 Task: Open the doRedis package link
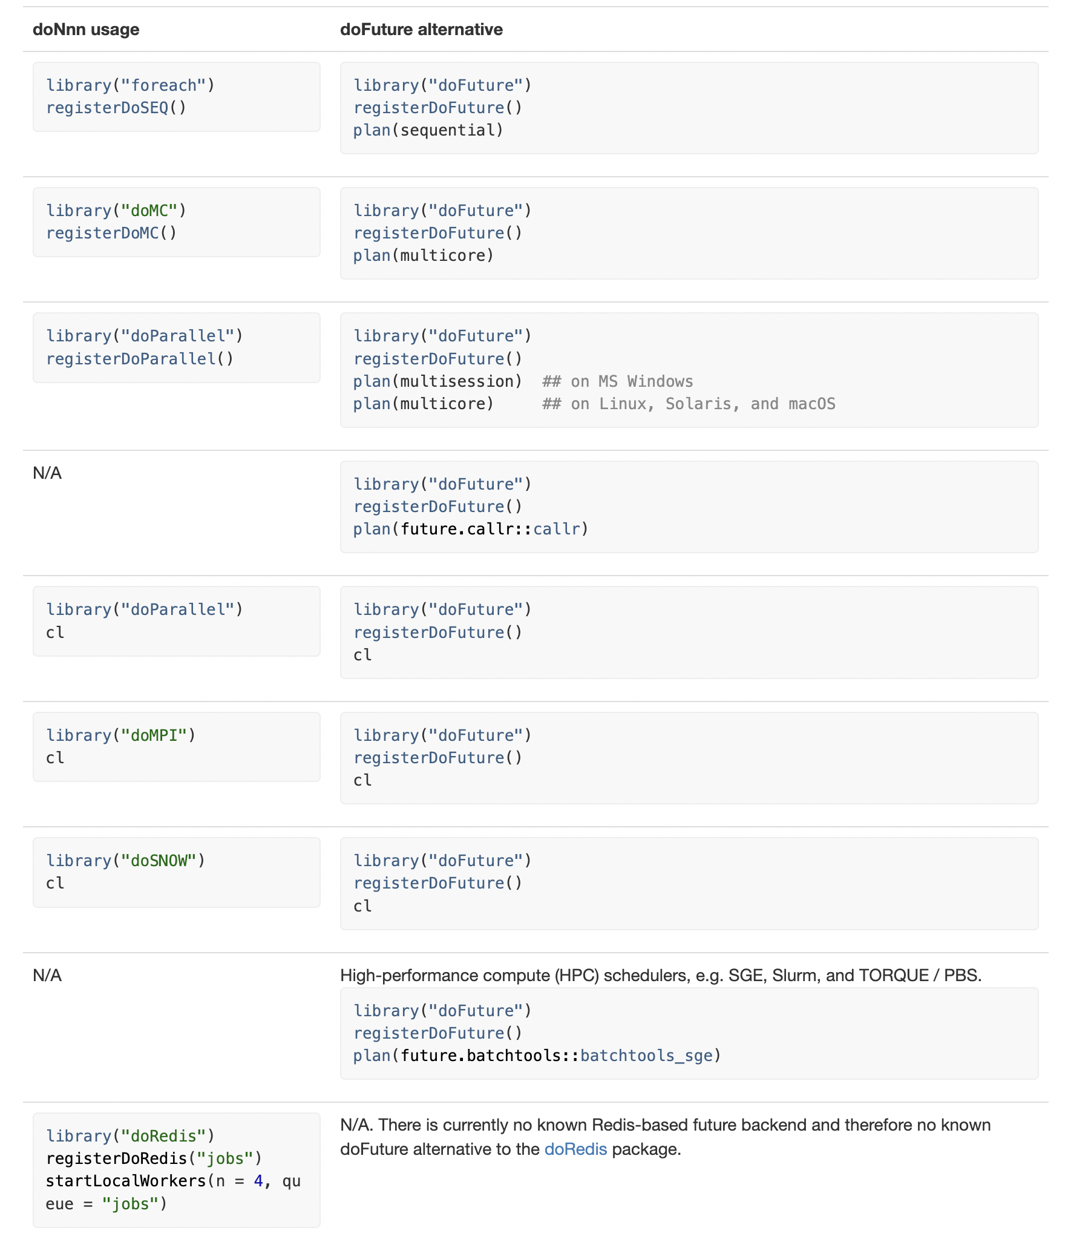(x=575, y=1149)
